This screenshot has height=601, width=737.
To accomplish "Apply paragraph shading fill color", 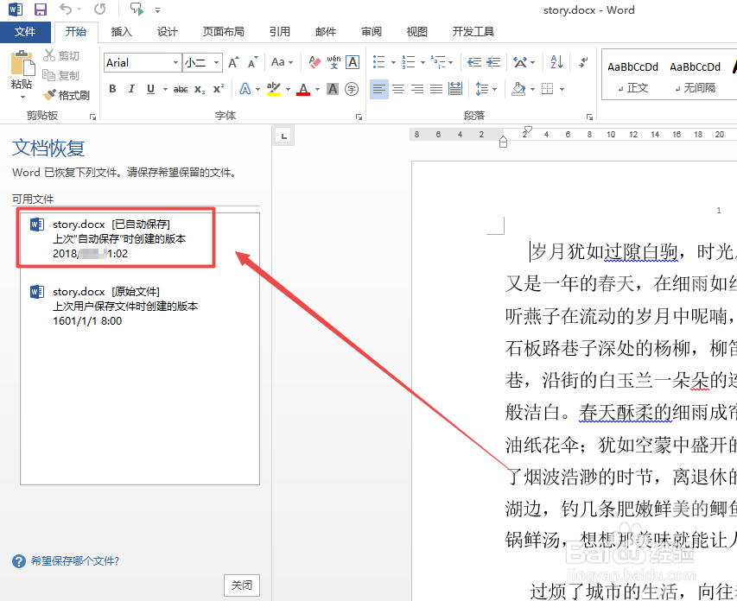I will (518, 89).
